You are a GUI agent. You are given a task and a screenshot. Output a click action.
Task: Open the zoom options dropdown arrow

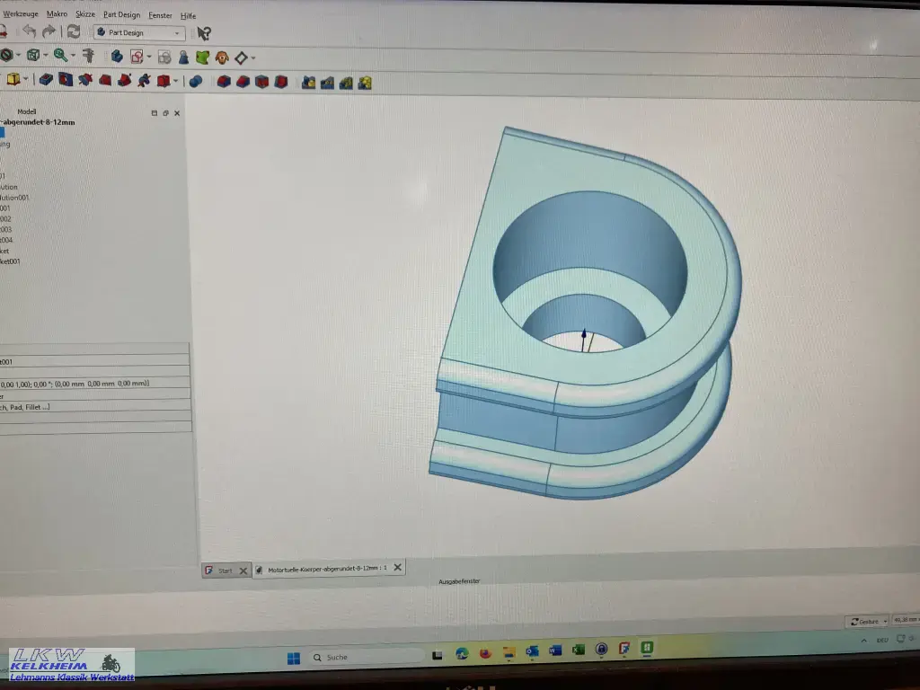point(73,56)
